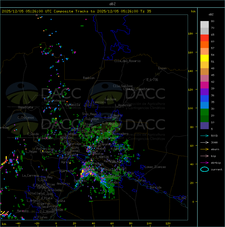Click the V_Flores label
The image size is (225, 227).
pos(41,217)
